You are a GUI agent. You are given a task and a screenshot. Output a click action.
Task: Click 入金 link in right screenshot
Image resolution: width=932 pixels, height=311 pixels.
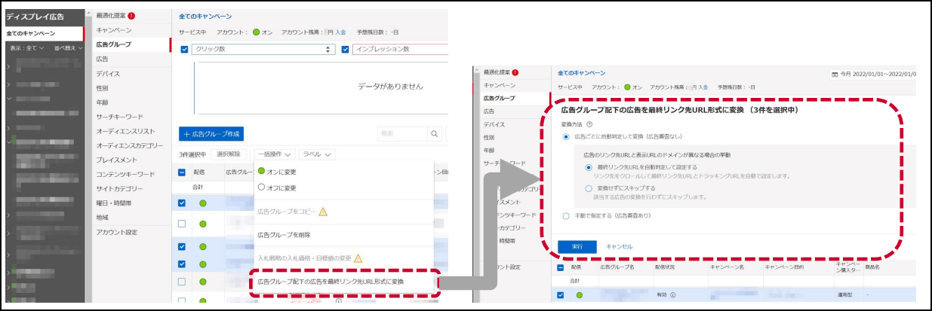[x=703, y=87]
